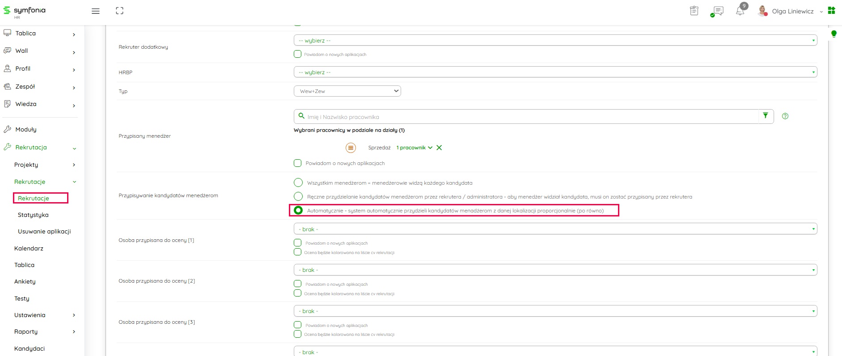Image resolution: width=842 pixels, height=356 pixels.
Task: Open the clipboard tasks icon
Action: coord(694,11)
